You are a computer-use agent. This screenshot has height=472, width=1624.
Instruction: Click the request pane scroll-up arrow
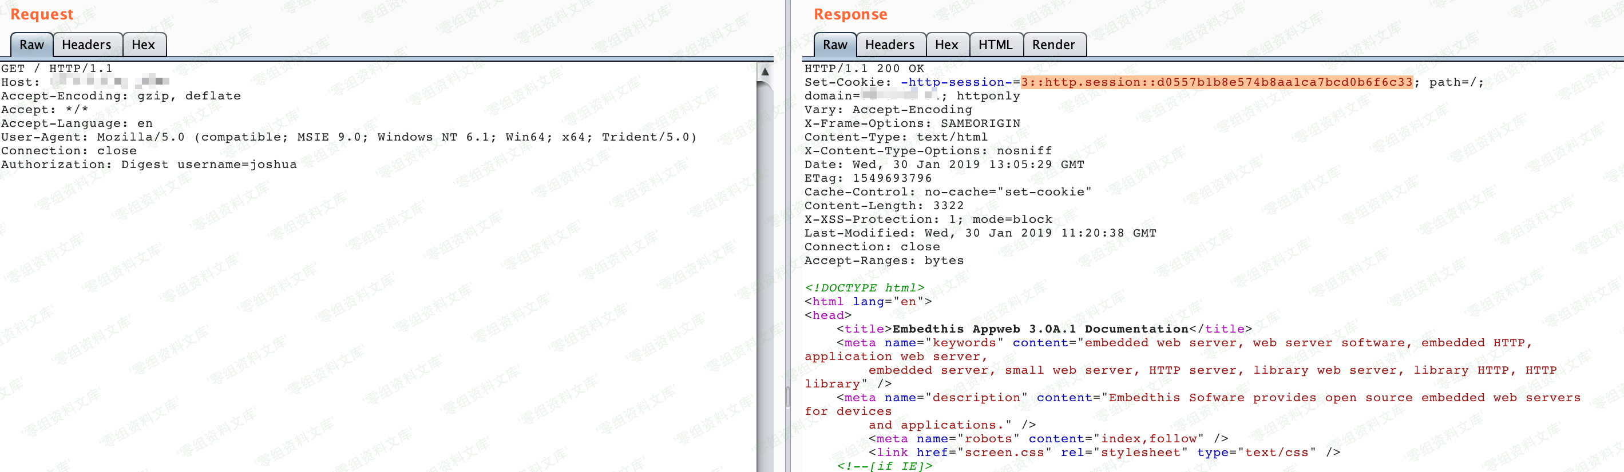(764, 71)
